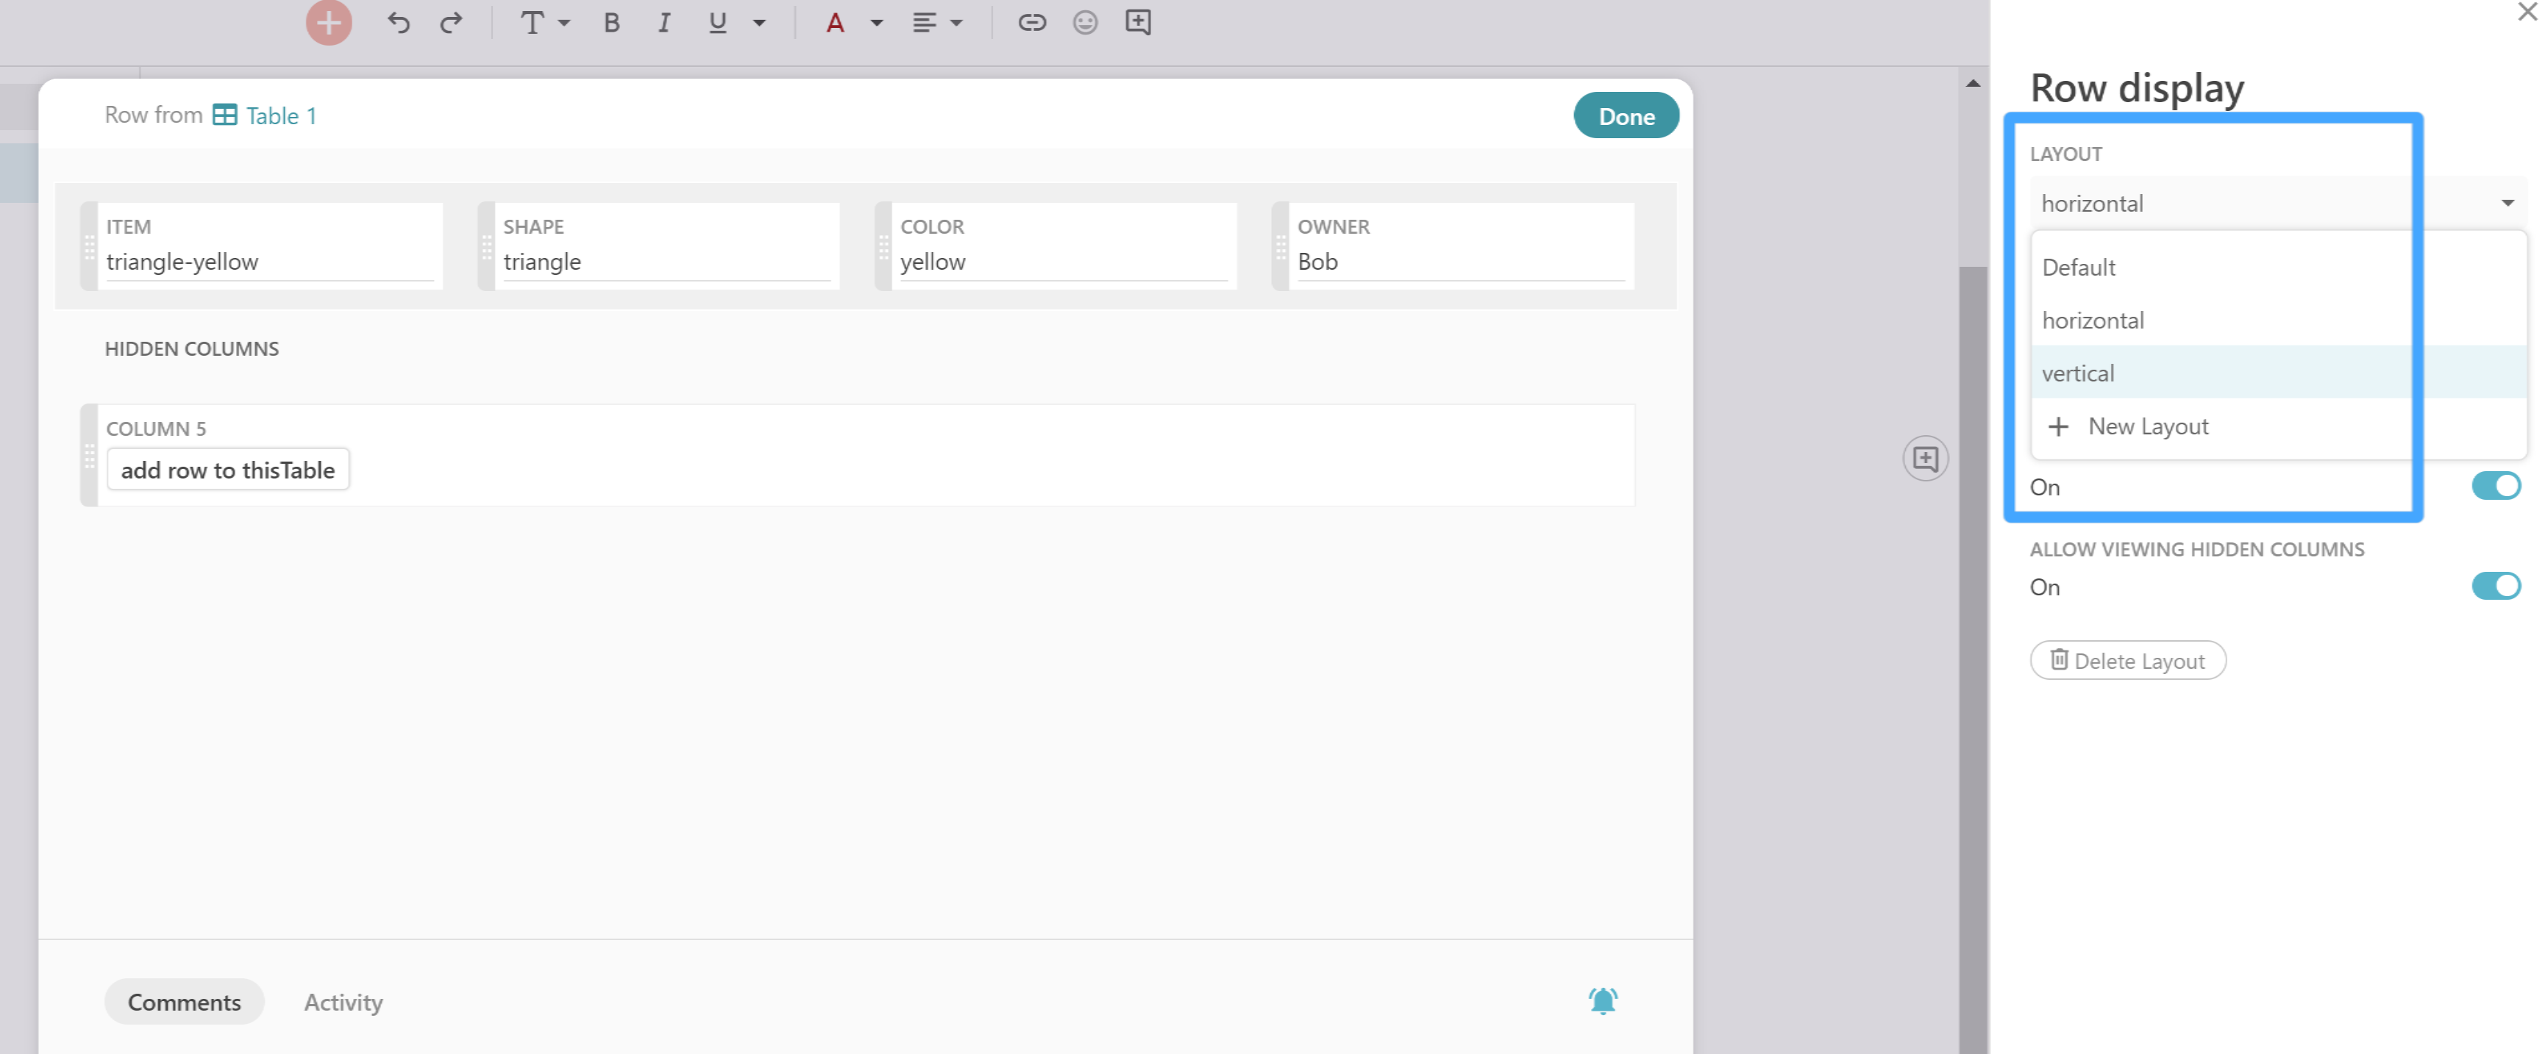Expand text style dropdown arrow
This screenshot has width=2548, height=1054.
(563, 22)
